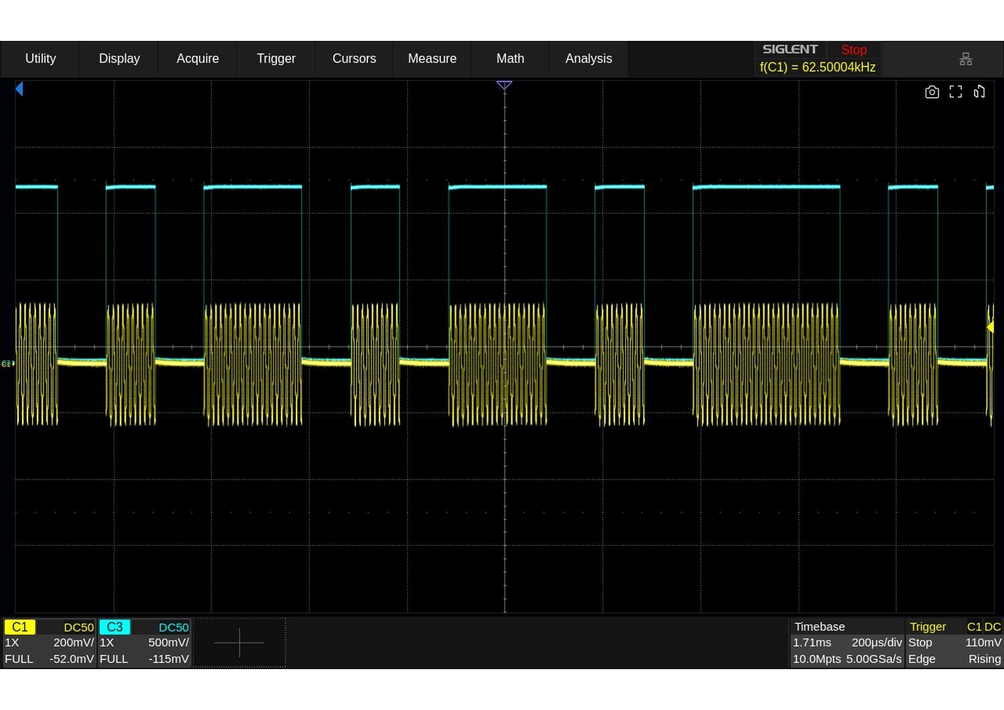Image resolution: width=1004 pixels, height=710 pixels.
Task: Click the Stop run state indicator
Action: point(853,50)
